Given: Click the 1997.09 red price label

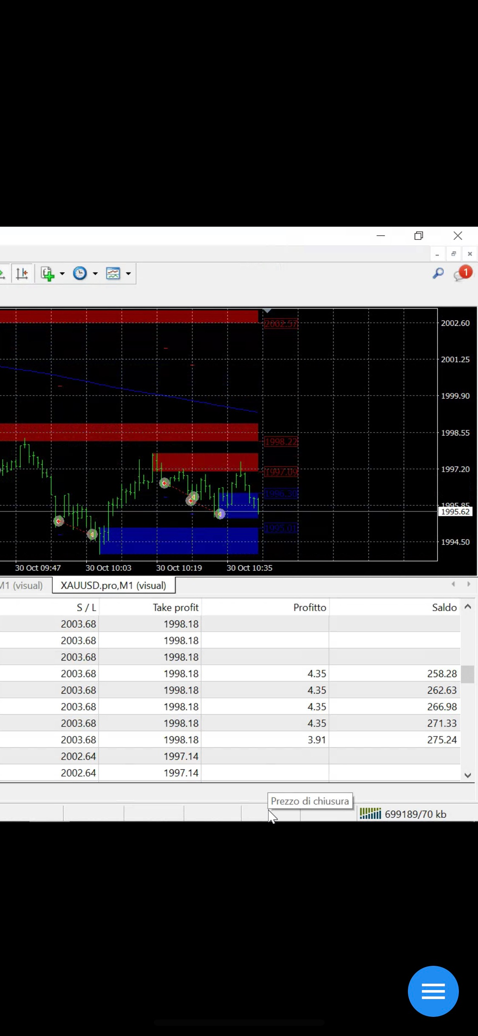Looking at the screenshot, I should point(281,472).
